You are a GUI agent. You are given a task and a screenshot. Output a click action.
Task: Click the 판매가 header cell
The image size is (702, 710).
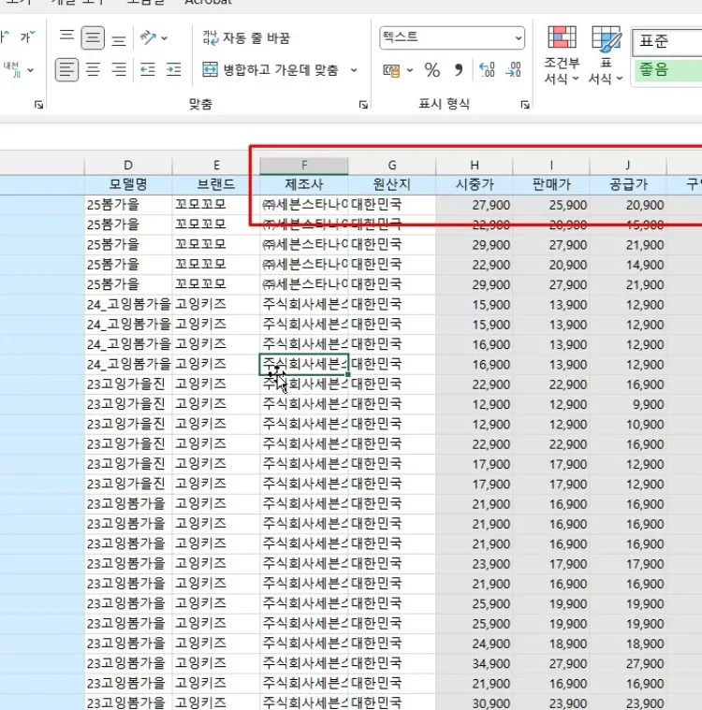tap(551, 184)
